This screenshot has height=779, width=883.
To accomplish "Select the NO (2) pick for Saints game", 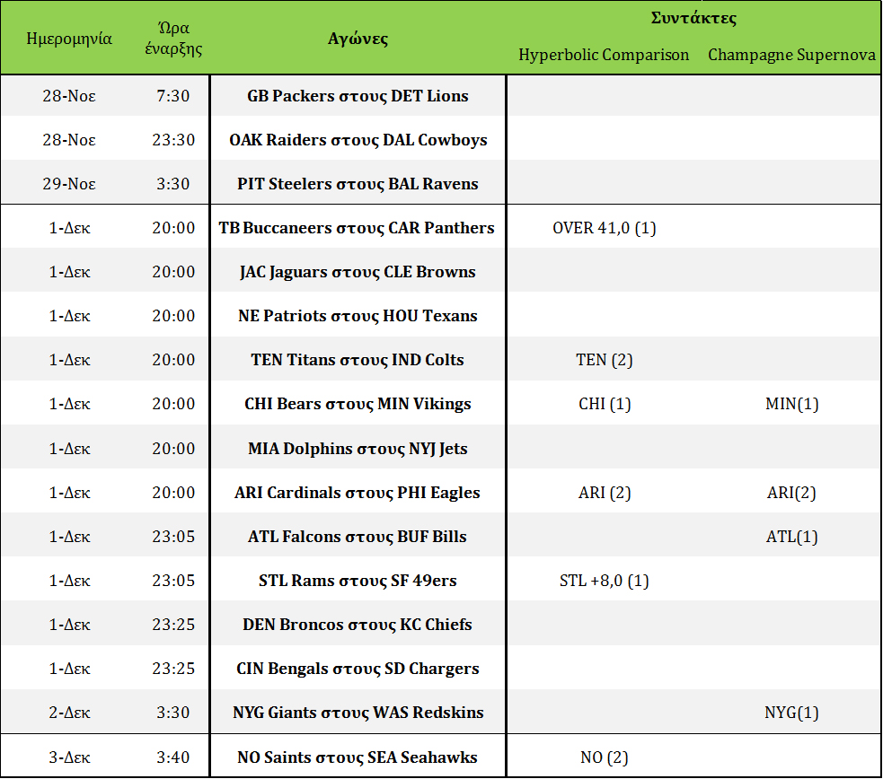I will click(604, 757).
